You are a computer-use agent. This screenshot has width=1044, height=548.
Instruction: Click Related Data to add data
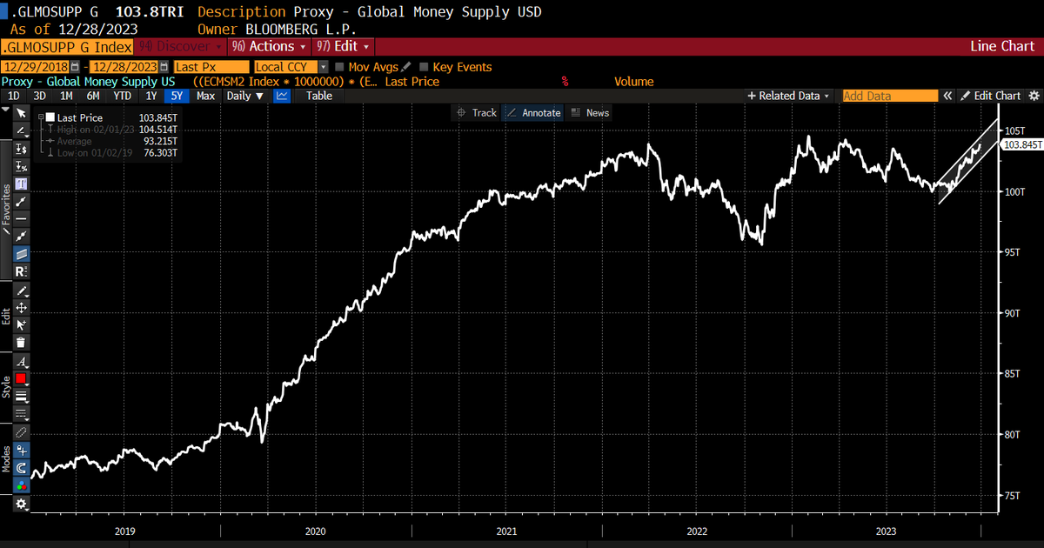[x=787, y=96]
